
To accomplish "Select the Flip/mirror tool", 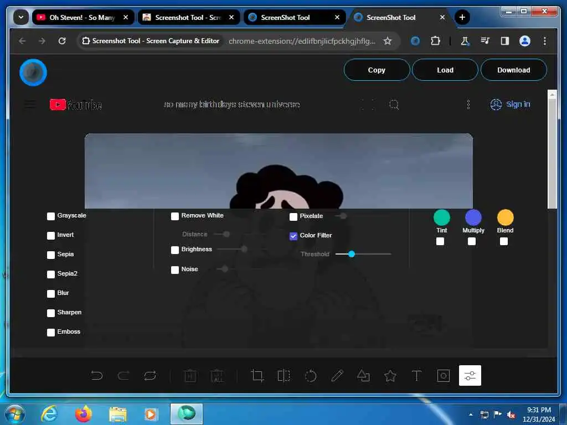I will [284, 376].
